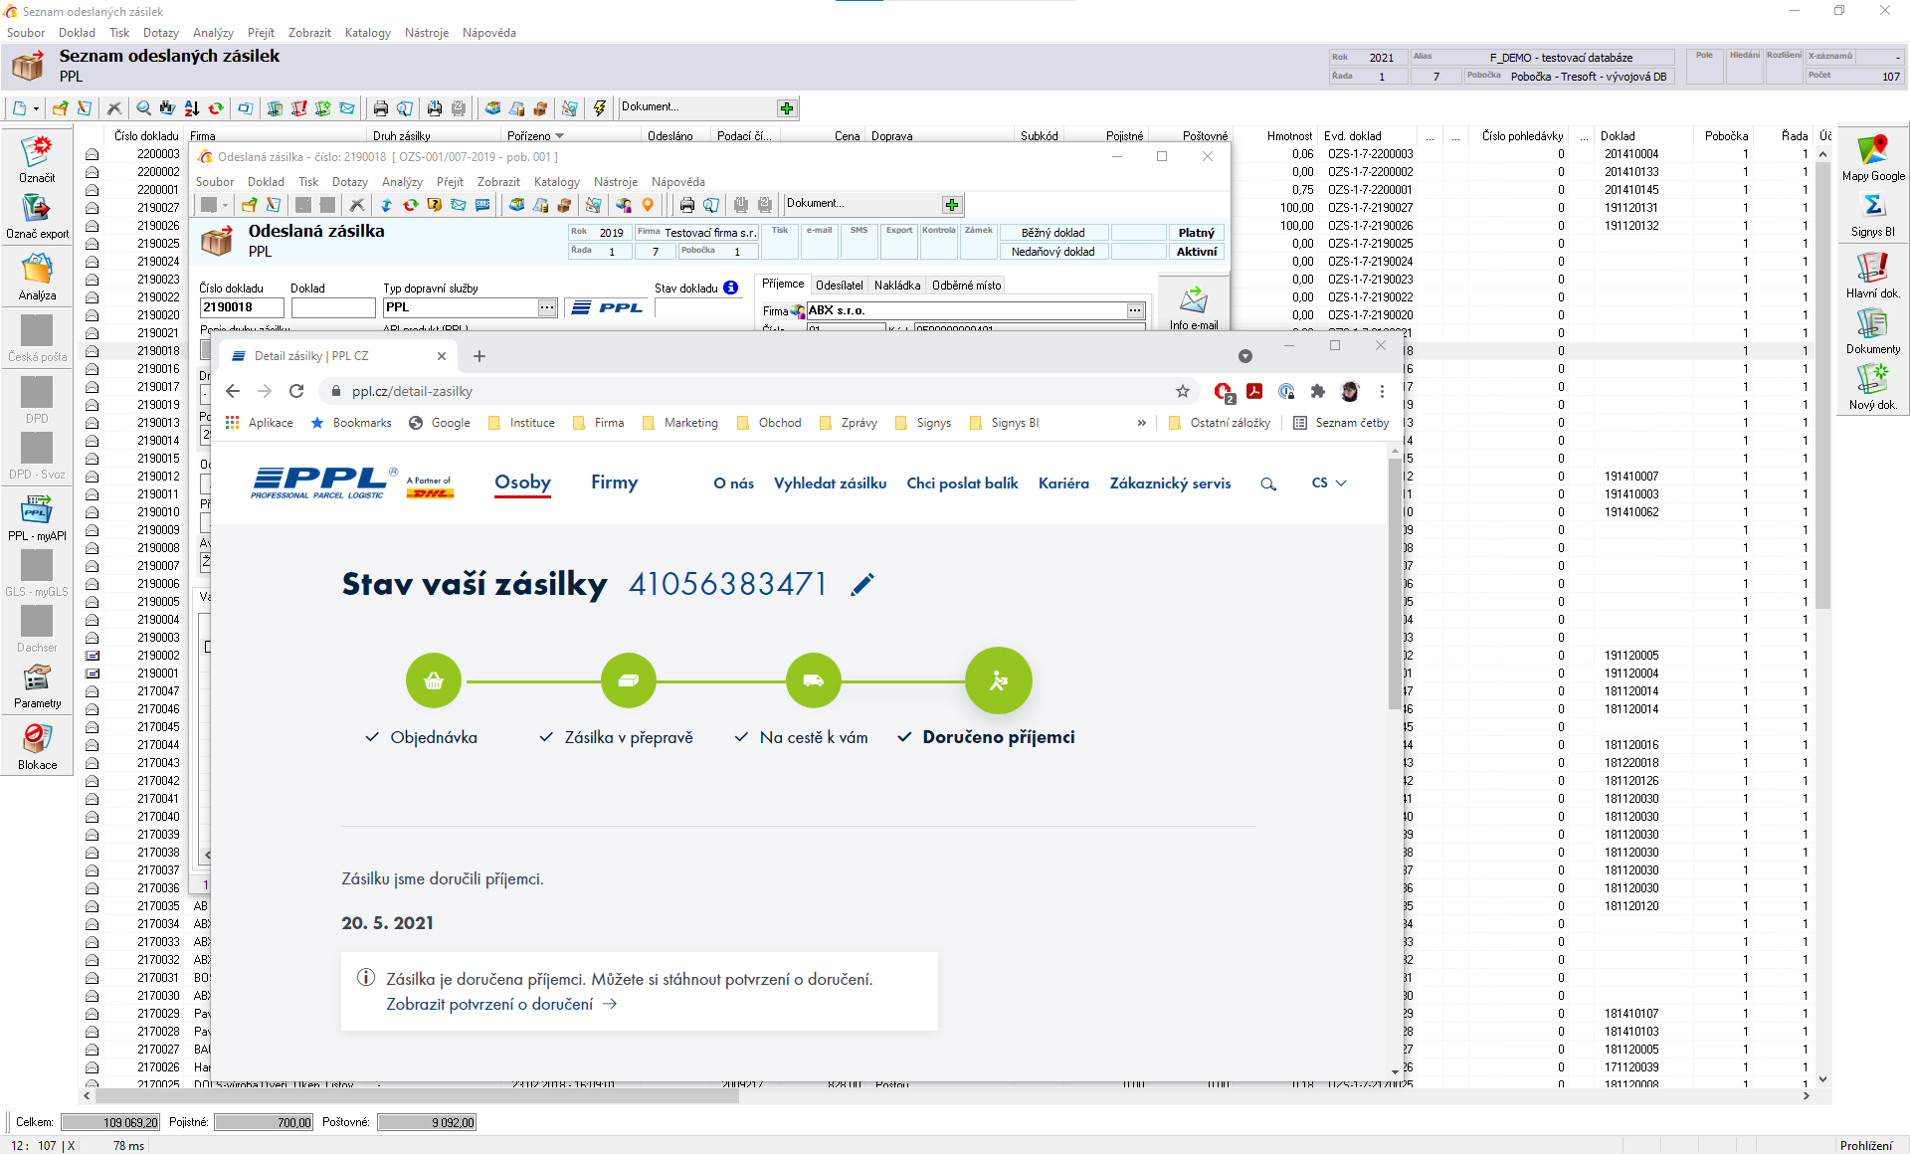Screen dimensions: 1910x1154
Task: Click the delete (X) icon in main toolbar
Action: click(x=113, y=108)
